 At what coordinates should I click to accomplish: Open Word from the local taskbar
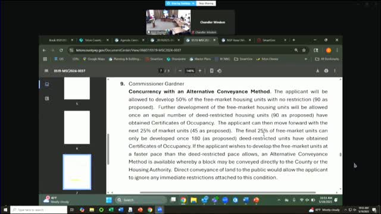121,210
